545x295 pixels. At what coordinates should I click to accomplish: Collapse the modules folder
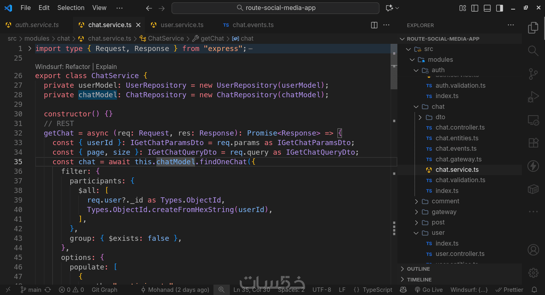tap(412, 60)
